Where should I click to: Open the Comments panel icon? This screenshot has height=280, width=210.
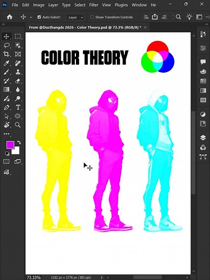point(203,62)
